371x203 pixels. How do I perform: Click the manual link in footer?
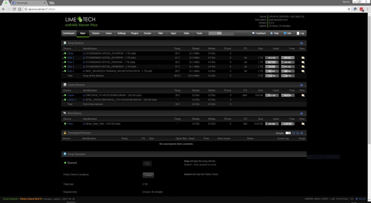362,199
